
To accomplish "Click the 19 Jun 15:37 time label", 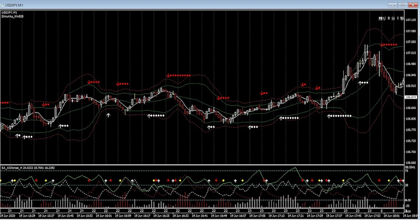I will click(x=47, y=216).
